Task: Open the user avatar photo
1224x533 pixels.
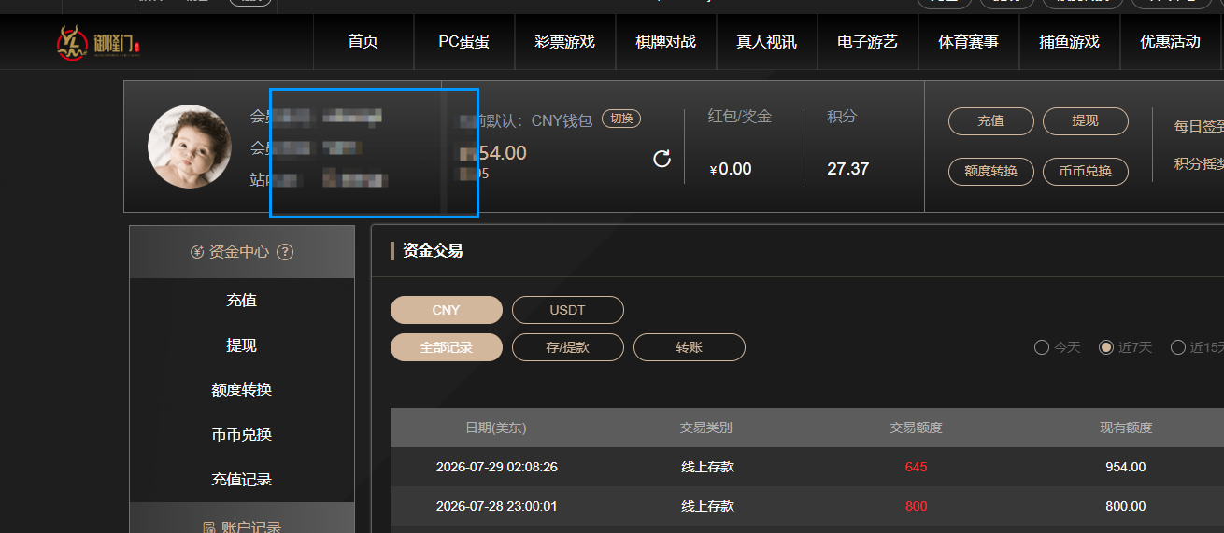Action: coord(190,147)
